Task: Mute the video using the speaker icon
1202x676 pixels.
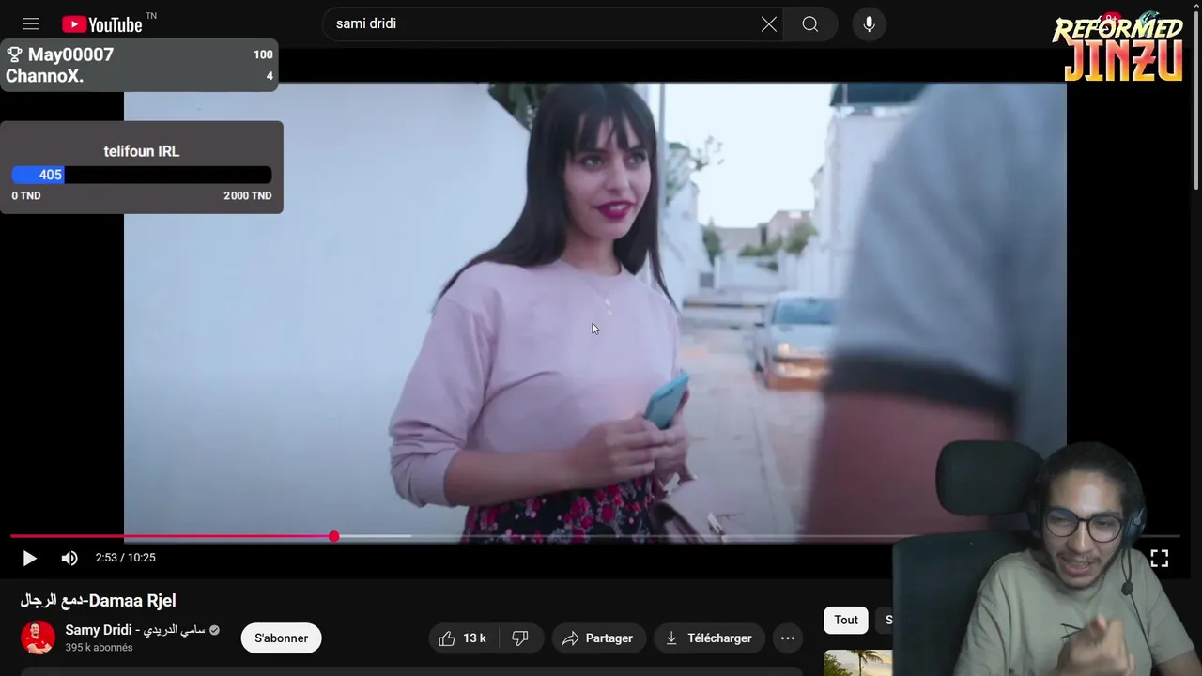Action: 69,559
